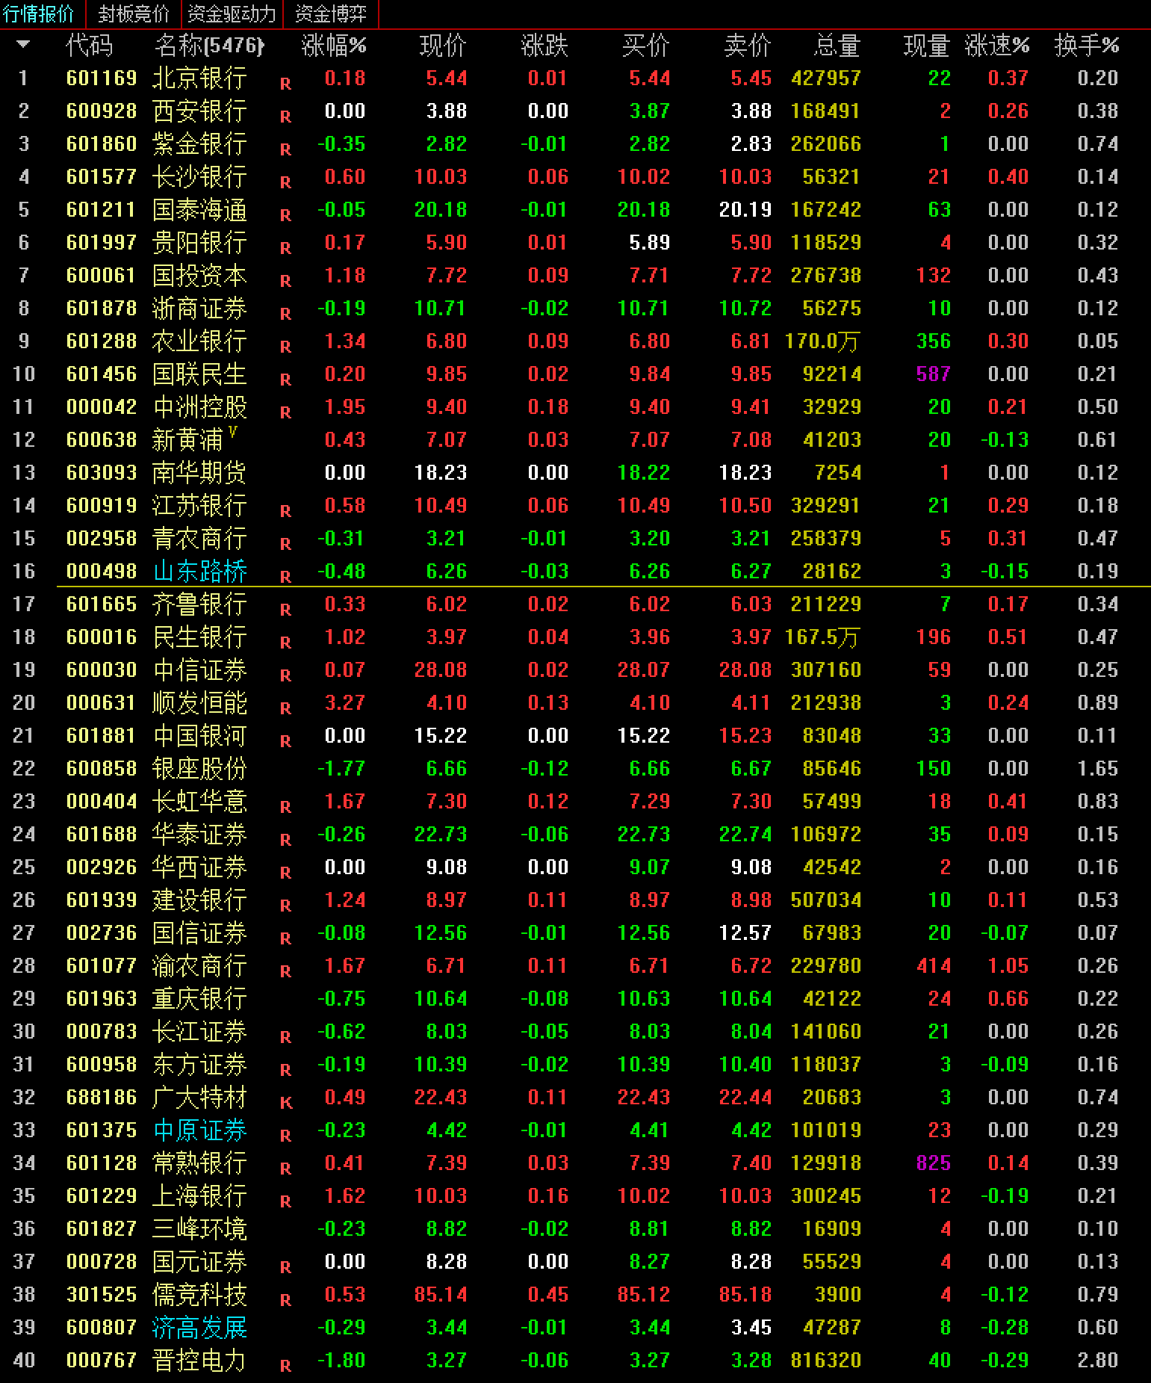Select stock name 银座股份
The image size is (1151, 1383).
pyautogui.click(x=199, y=769)
